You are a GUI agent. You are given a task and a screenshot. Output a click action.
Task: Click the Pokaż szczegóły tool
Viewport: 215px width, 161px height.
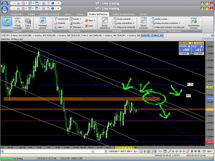coord(18,23)
